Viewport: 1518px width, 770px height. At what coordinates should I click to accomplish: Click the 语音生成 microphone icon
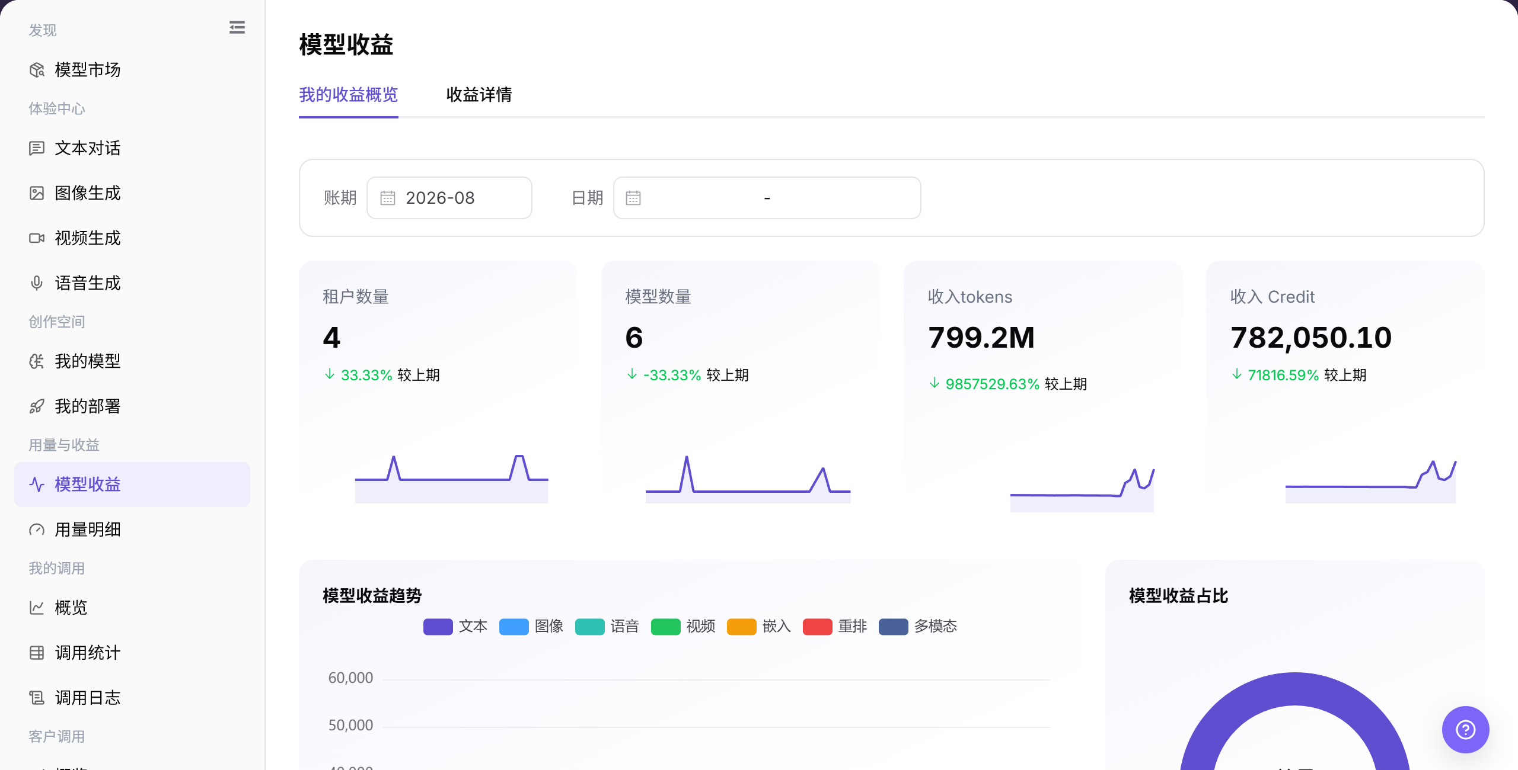(37, 283)
